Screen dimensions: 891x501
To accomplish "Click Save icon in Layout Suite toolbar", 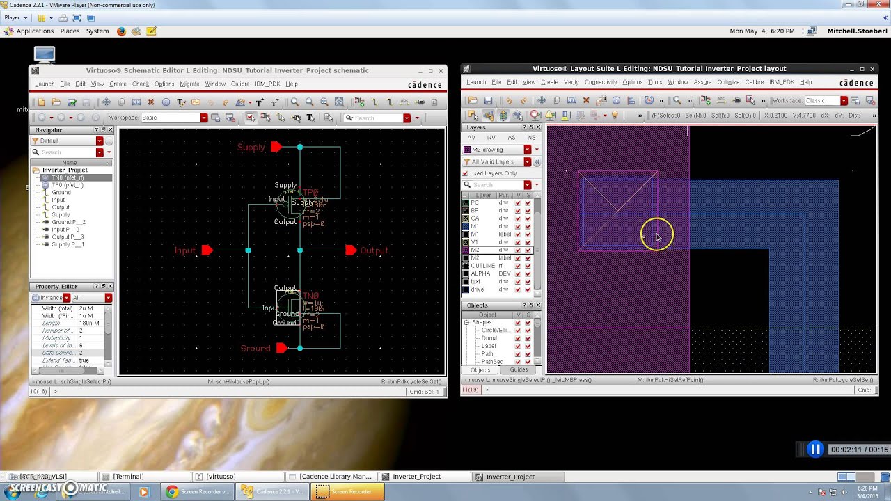I will 488,101.
